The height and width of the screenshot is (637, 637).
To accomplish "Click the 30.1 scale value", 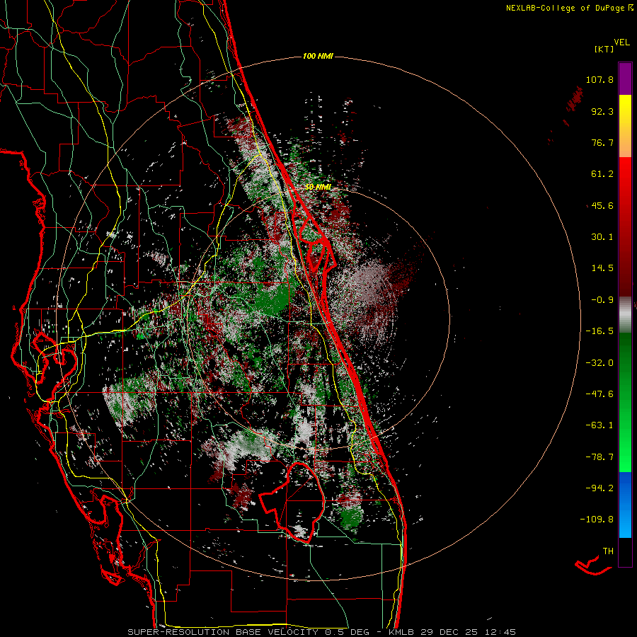I will 602,237.
